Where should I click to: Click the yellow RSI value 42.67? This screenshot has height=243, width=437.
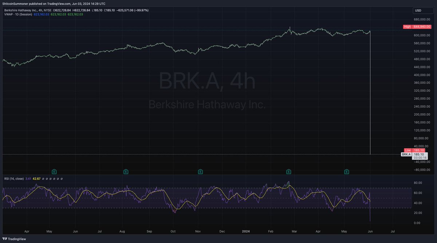37,179
